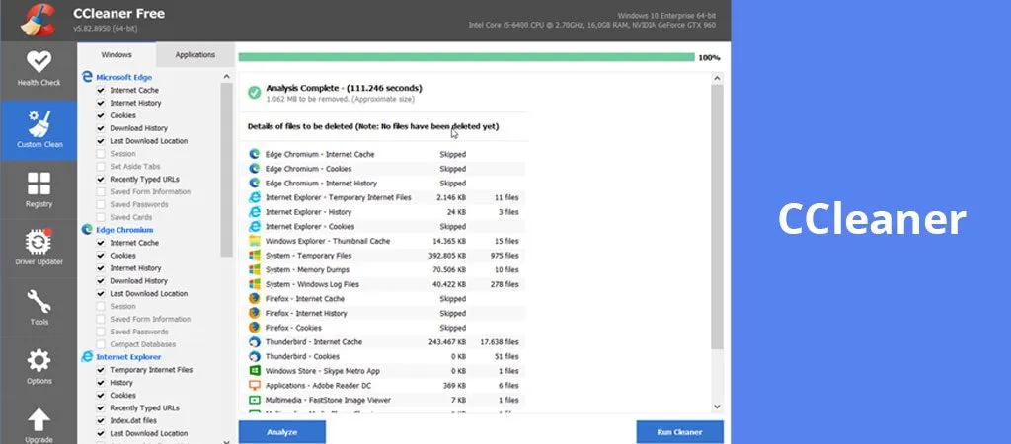Click the 17.638 files count value

tap(499, 342)
